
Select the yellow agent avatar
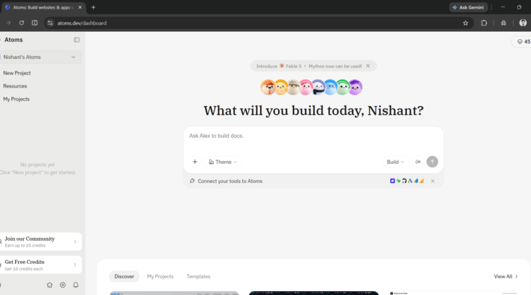281,88
